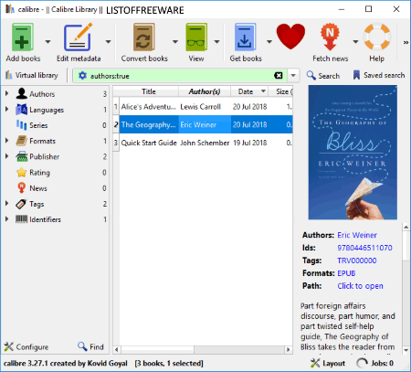Click the Fetch news icon
The image size is (411, 372).
(x=330, y=37)
